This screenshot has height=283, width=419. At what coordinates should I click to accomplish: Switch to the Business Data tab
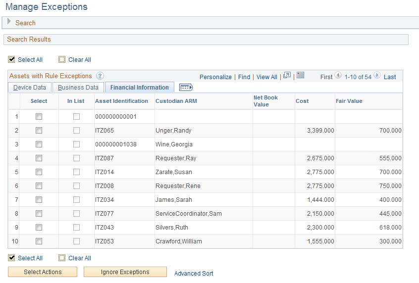78,88
